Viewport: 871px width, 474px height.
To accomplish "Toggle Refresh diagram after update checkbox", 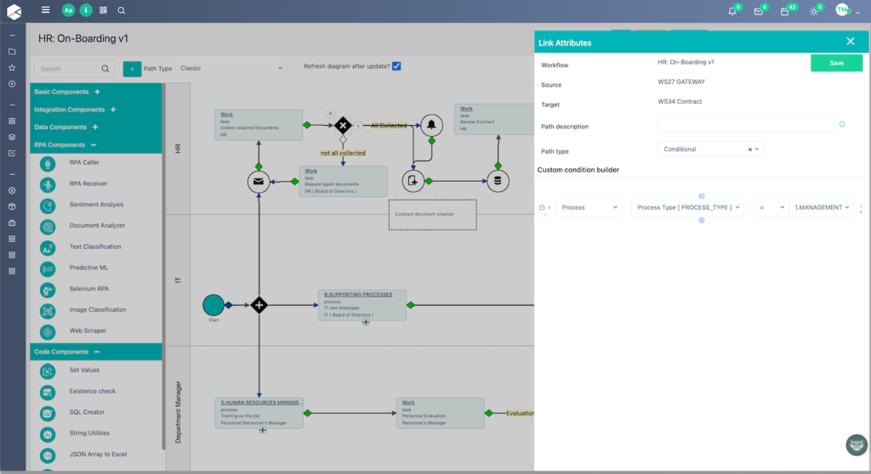I will [x=396, y=66].
